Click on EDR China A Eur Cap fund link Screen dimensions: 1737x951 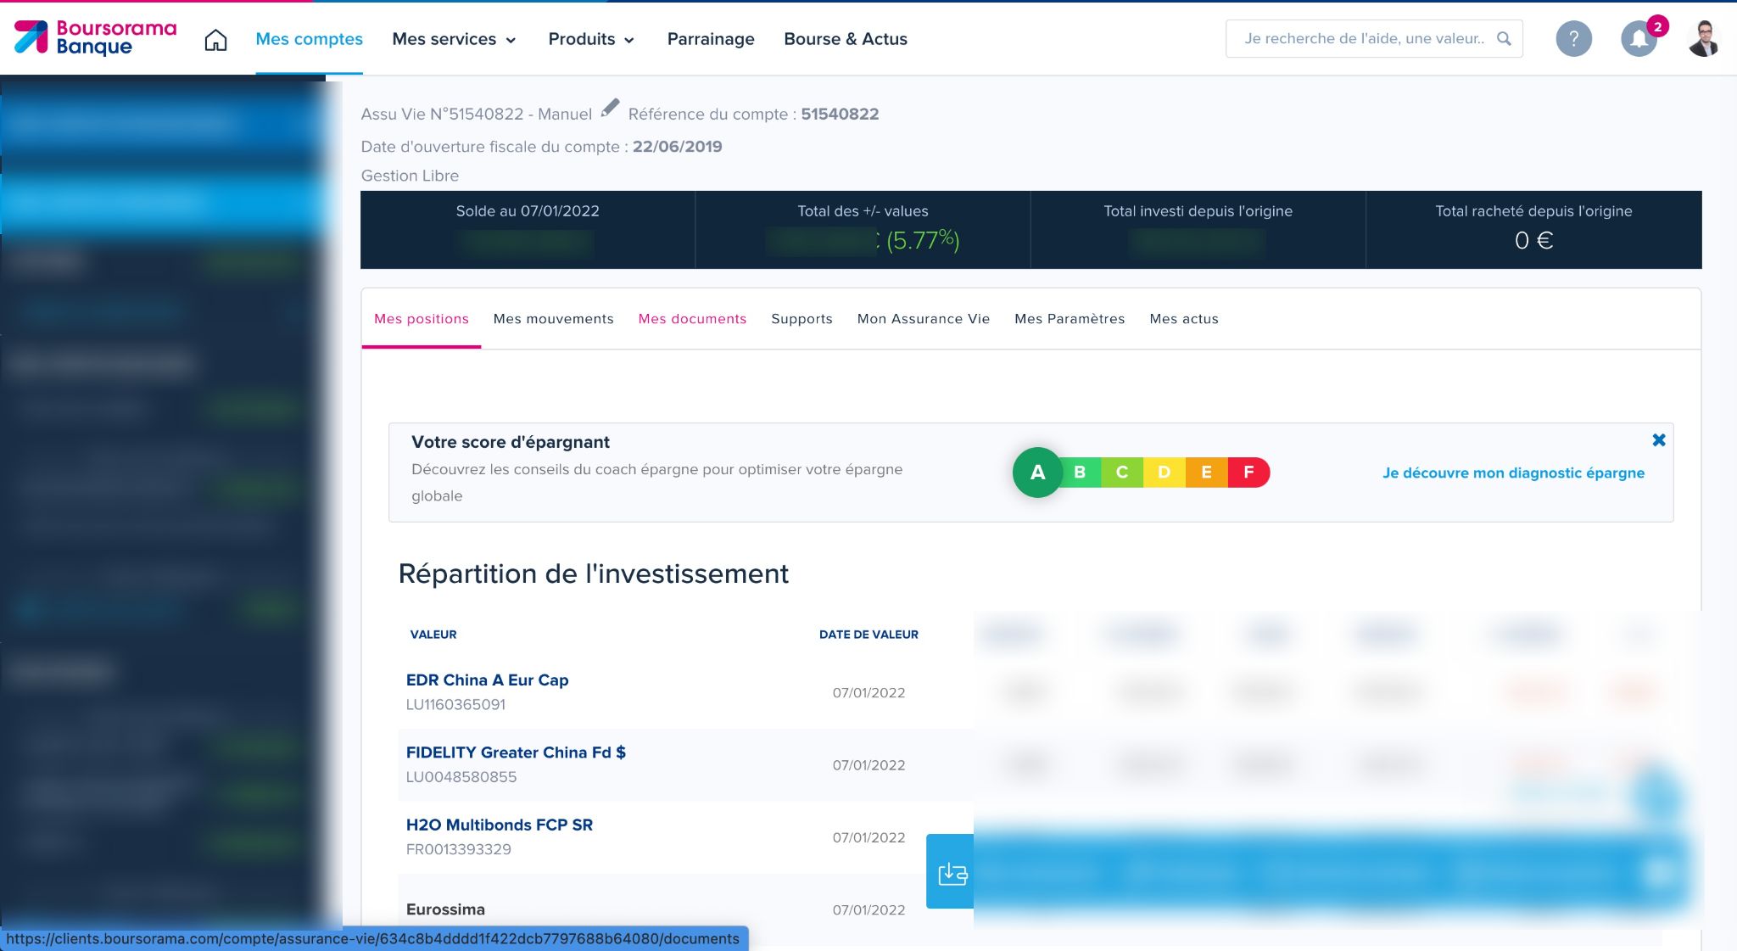tap(487, 680)
